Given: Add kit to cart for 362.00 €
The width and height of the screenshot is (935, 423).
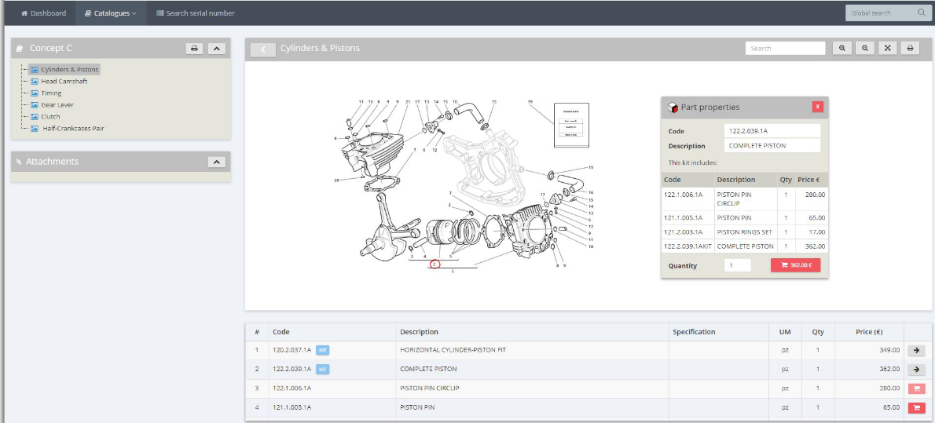Looking at the screenshot, I should point(795,265).
